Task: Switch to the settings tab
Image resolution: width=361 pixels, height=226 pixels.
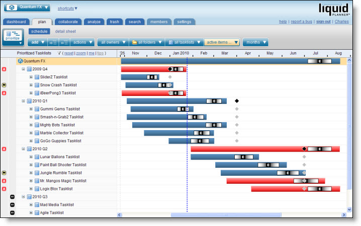Action: tap(184, 22)
